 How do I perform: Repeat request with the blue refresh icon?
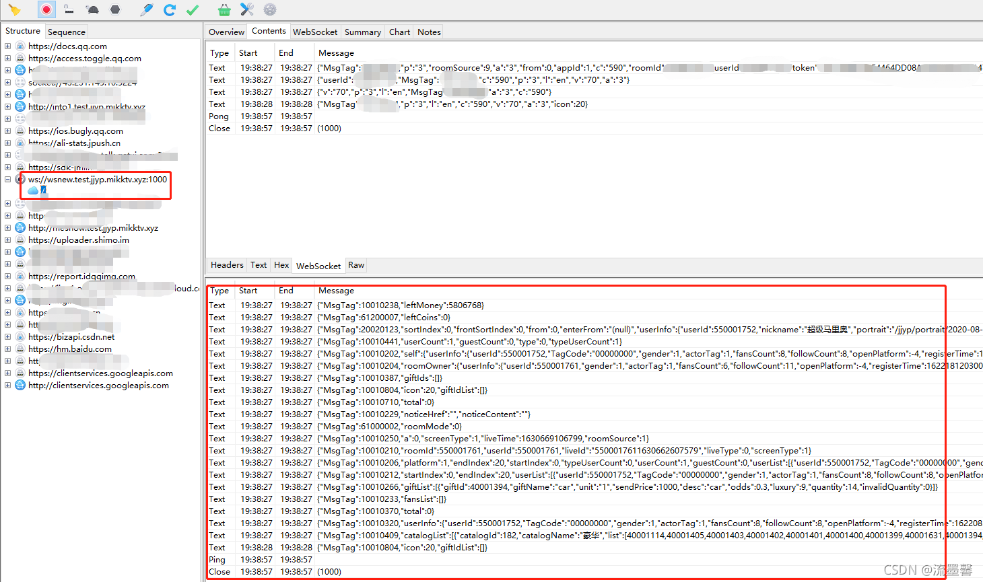(170, 9)
